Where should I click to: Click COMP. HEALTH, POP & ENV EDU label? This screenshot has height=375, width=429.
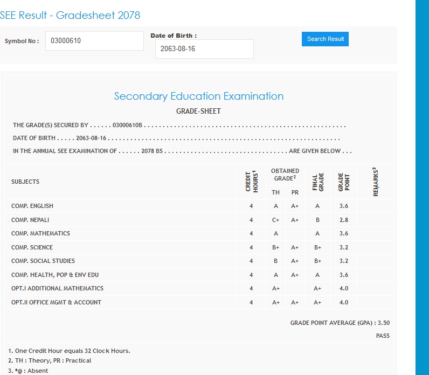(x=55, y=275)
